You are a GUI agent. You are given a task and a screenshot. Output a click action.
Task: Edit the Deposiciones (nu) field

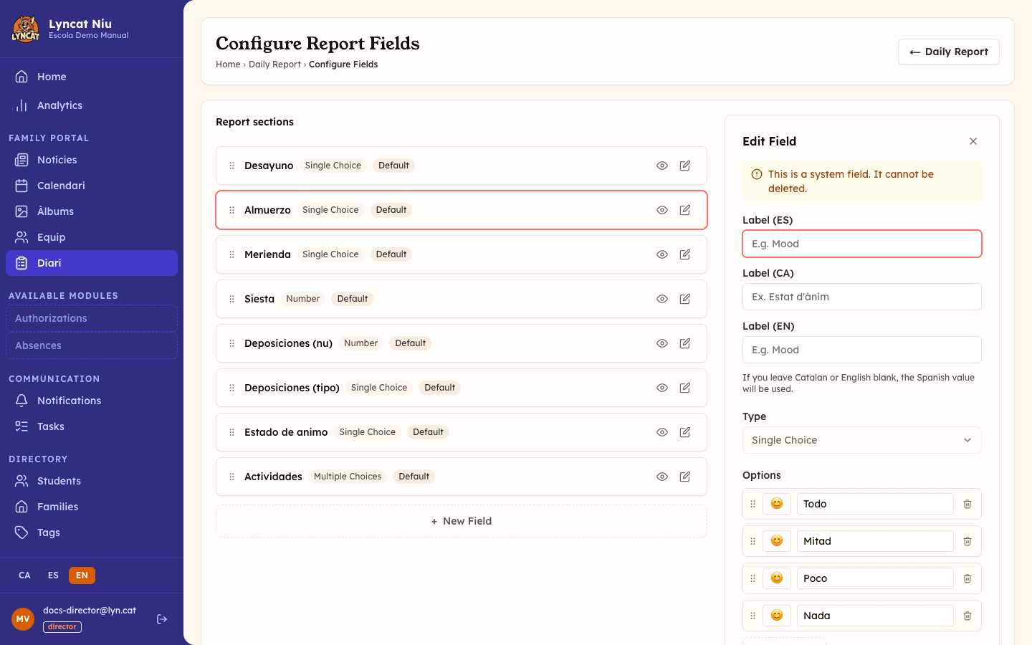pos(685,343)
